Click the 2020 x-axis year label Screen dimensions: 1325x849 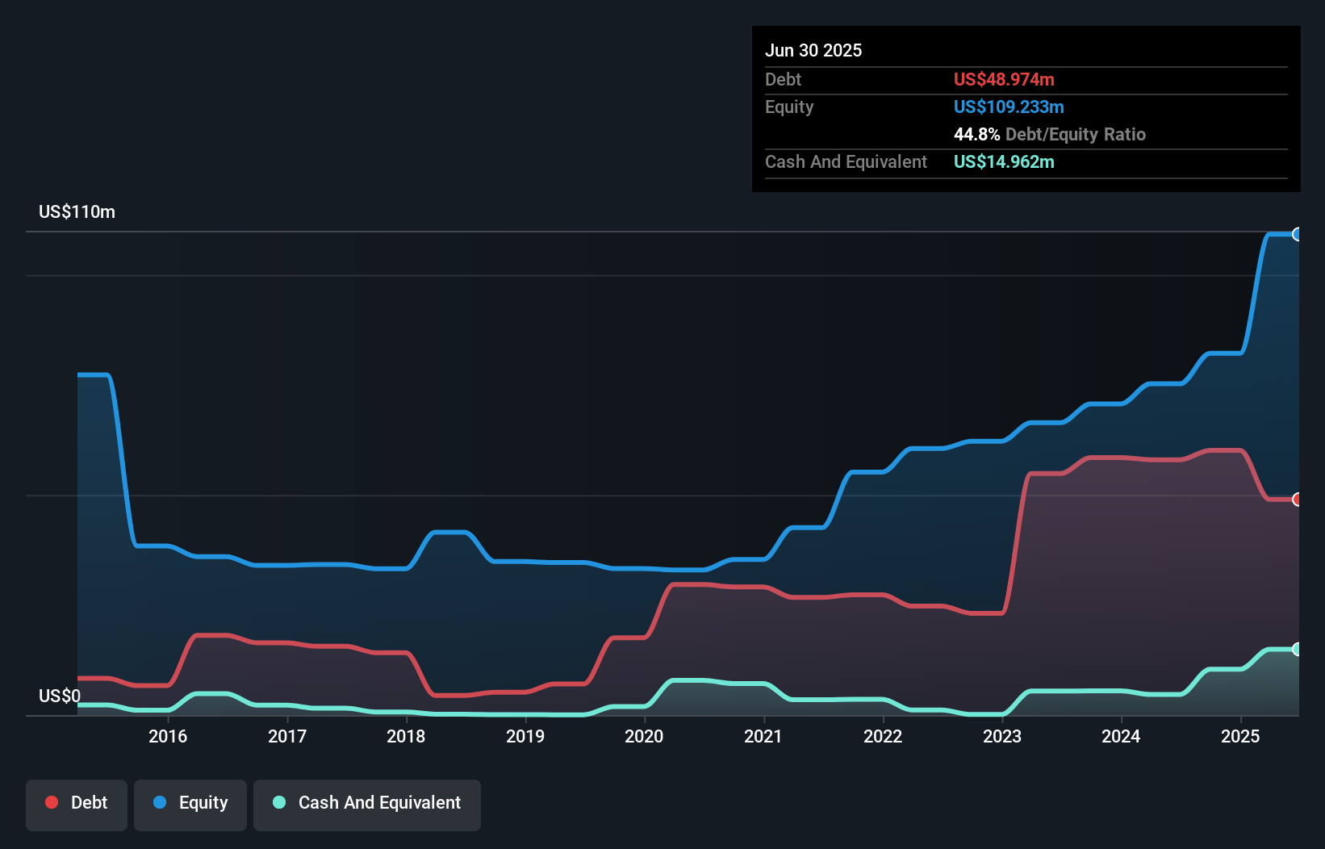point(644,736)
